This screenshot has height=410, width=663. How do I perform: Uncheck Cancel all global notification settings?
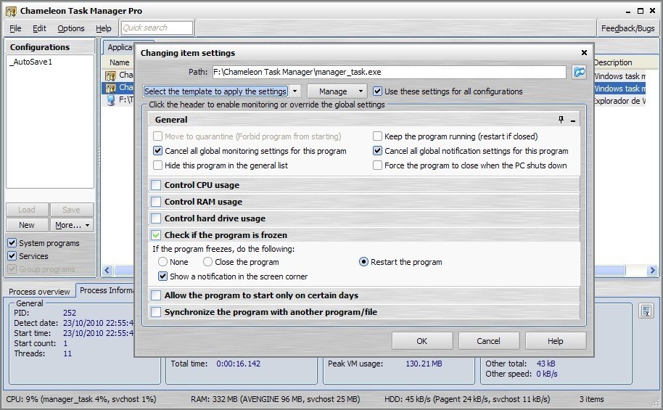[x=377, y=151]
